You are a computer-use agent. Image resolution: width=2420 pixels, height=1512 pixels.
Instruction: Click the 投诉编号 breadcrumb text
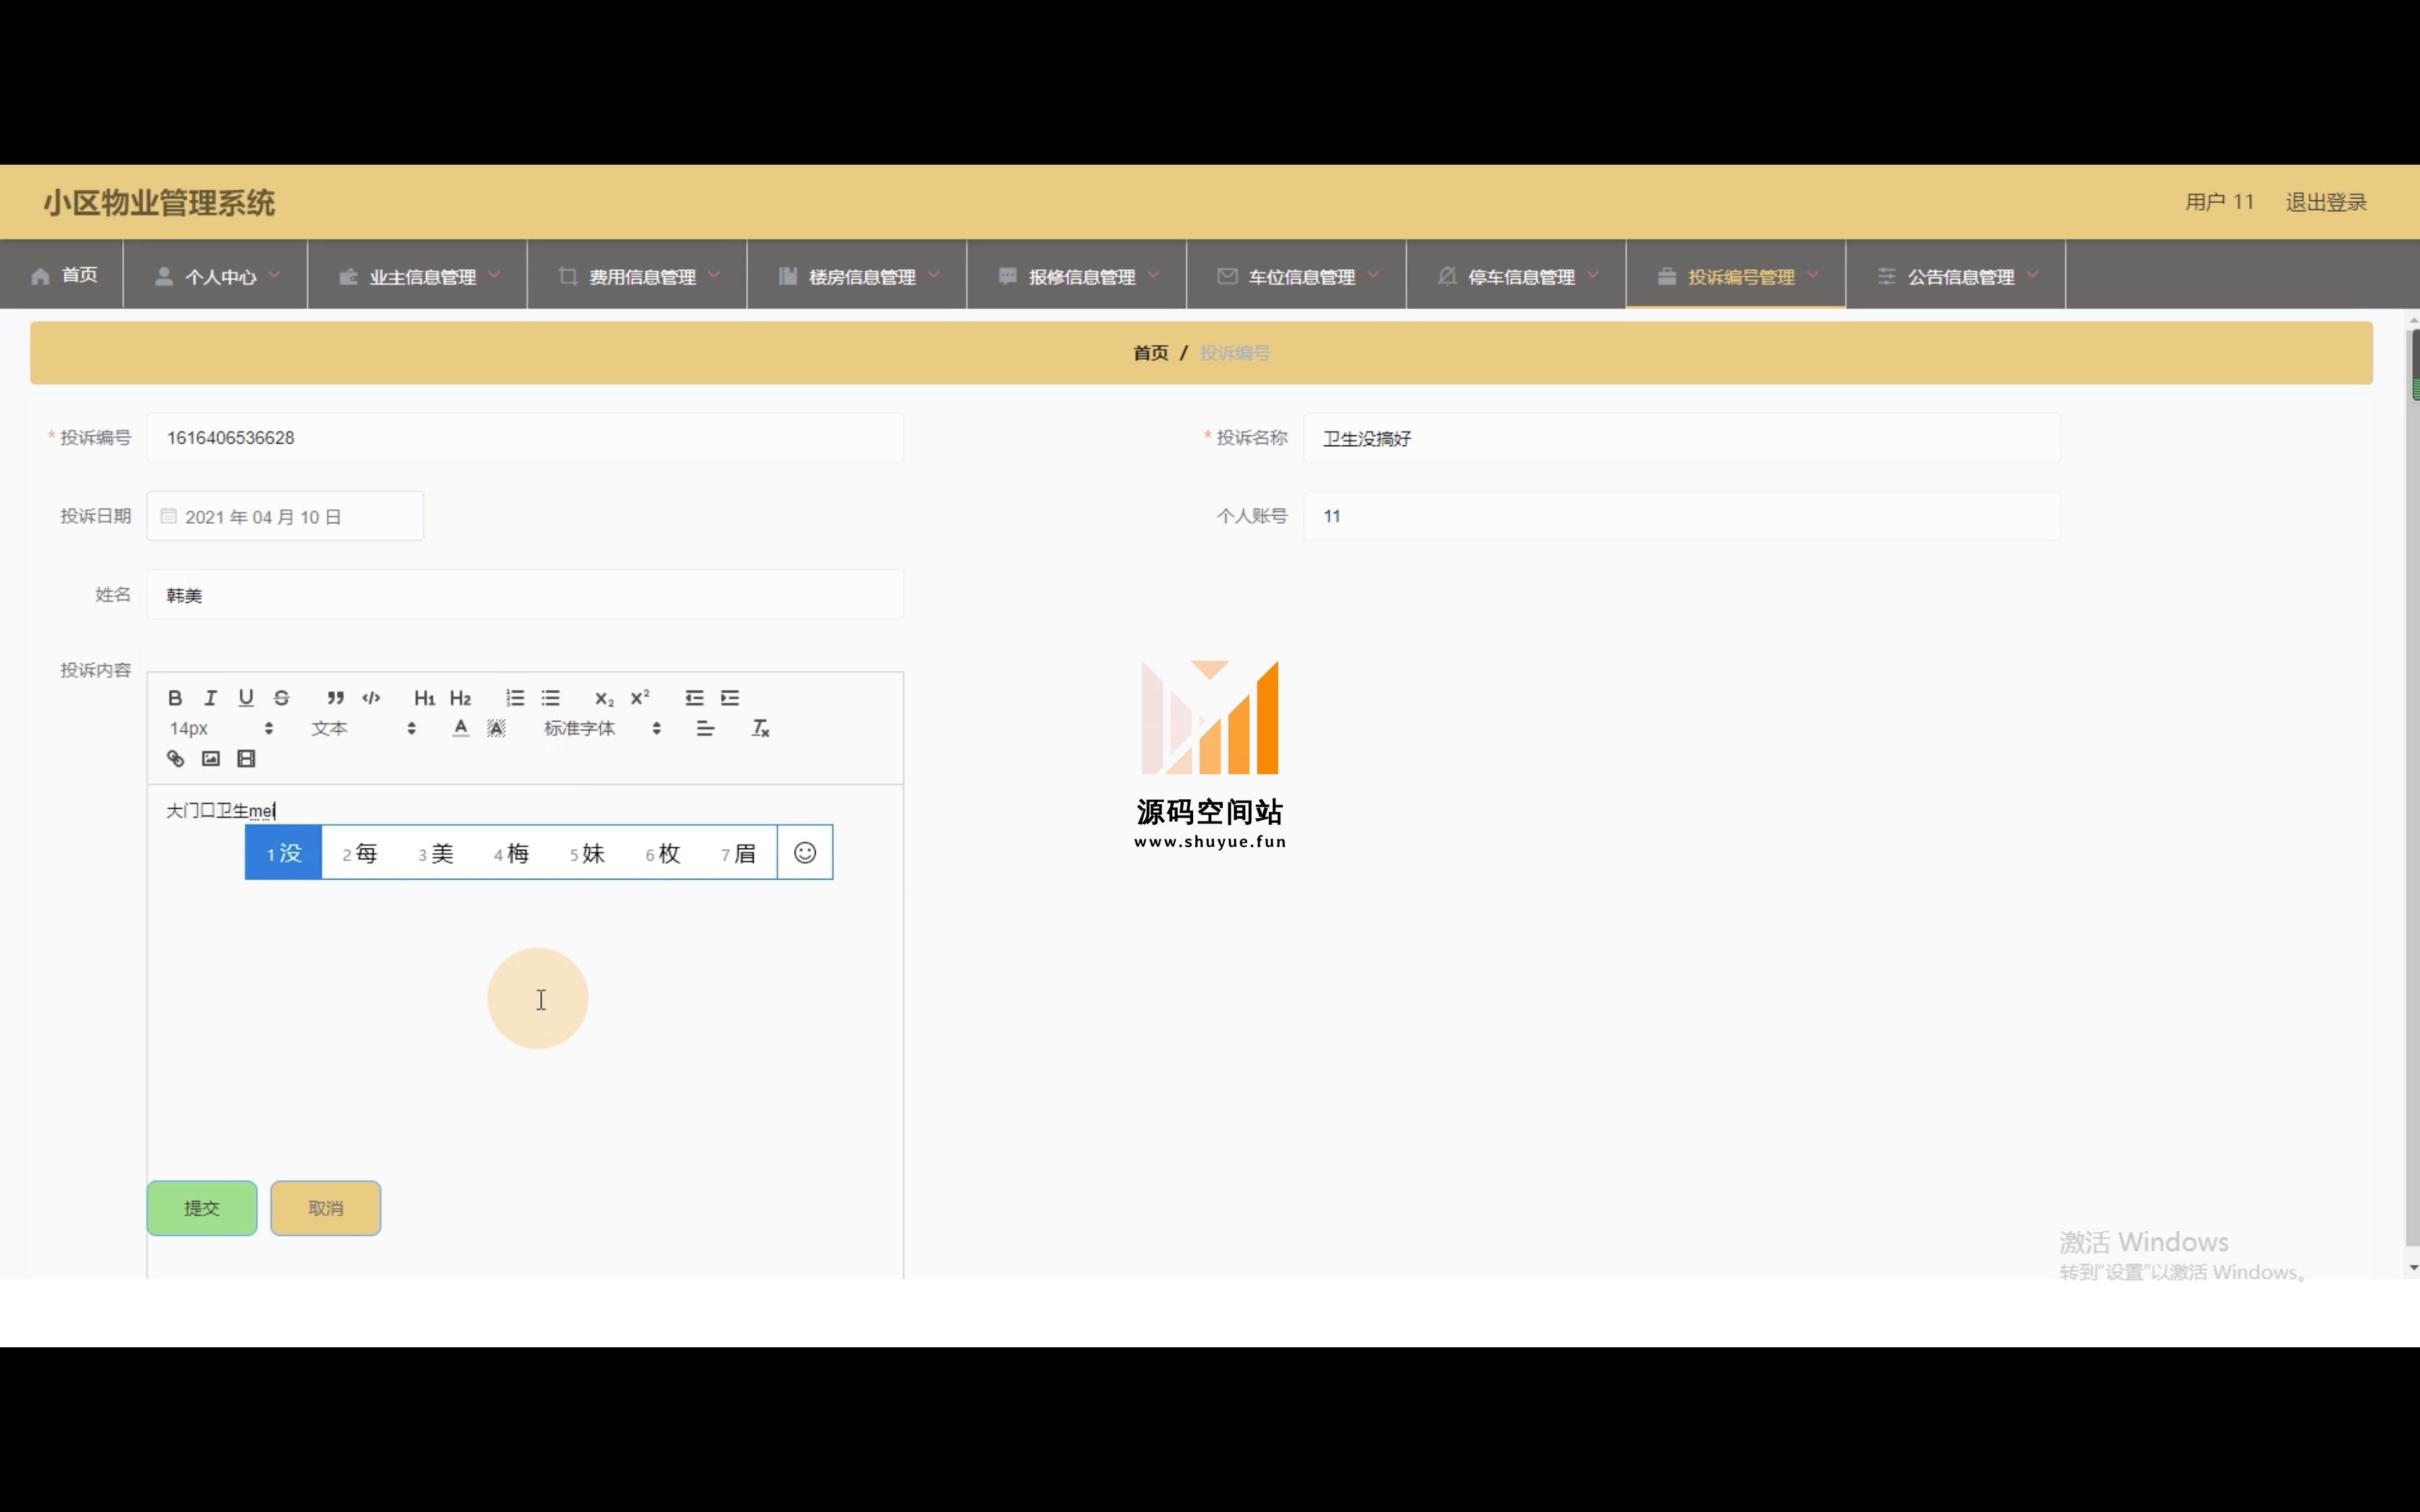(x=1234, y=353)
